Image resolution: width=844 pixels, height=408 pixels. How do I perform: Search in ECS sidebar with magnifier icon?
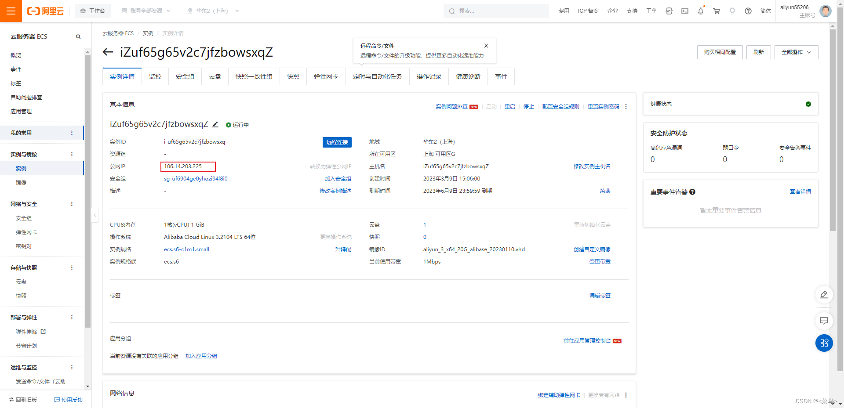pos(78,36)
